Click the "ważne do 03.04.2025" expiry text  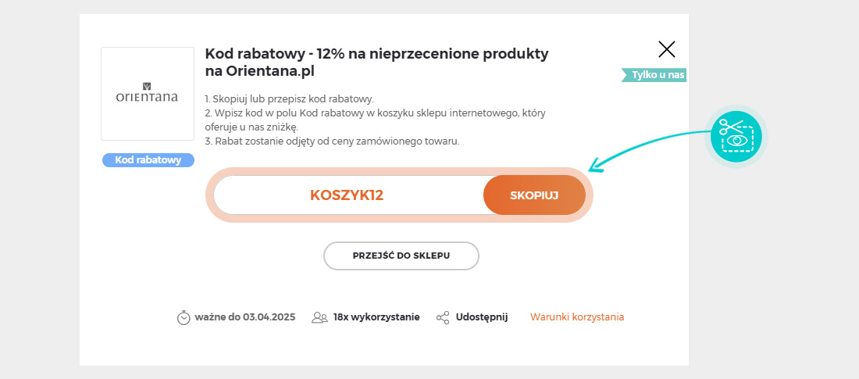tap(245, 317)
